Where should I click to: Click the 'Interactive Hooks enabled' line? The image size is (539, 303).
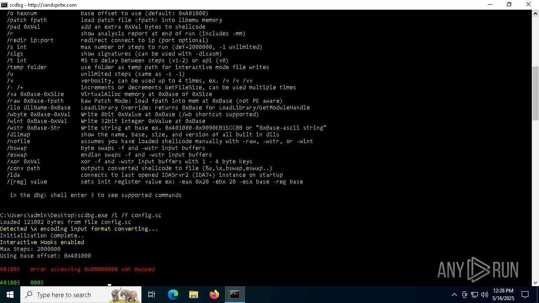coord(42,242)
